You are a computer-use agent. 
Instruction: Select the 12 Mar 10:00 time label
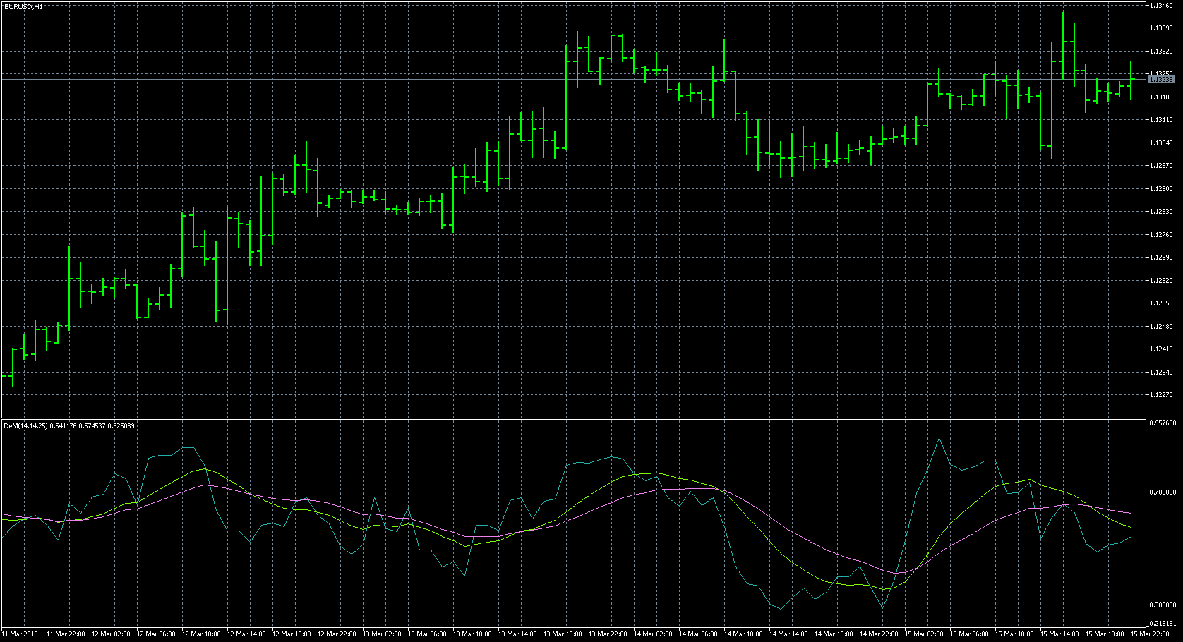pos(201,634)
